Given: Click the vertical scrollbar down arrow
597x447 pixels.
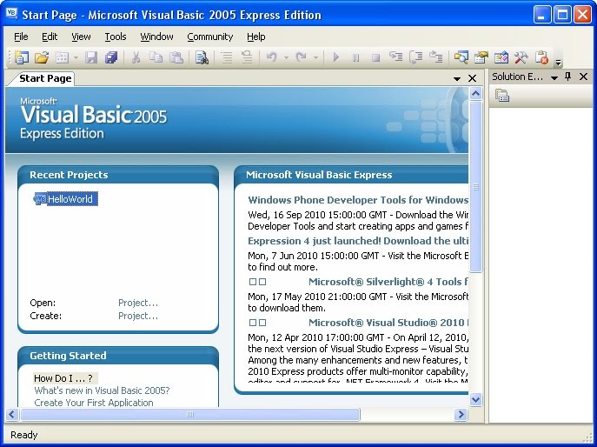Looking at the screenshot, I should (x=476, y=399).
